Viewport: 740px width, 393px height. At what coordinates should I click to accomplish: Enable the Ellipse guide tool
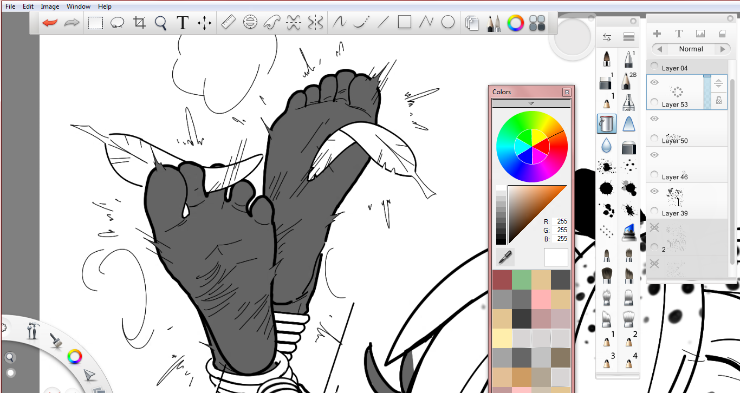pos(250,23)
